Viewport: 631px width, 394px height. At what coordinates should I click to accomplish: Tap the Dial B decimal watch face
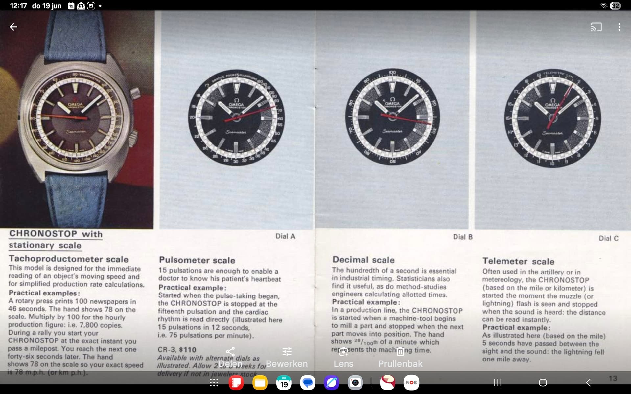[392, 117]
